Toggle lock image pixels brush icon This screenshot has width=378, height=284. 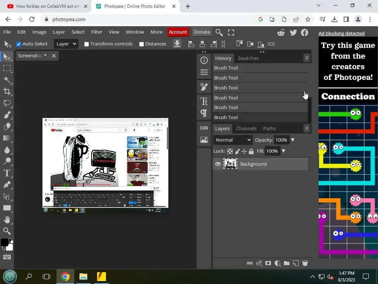(237, 151)
